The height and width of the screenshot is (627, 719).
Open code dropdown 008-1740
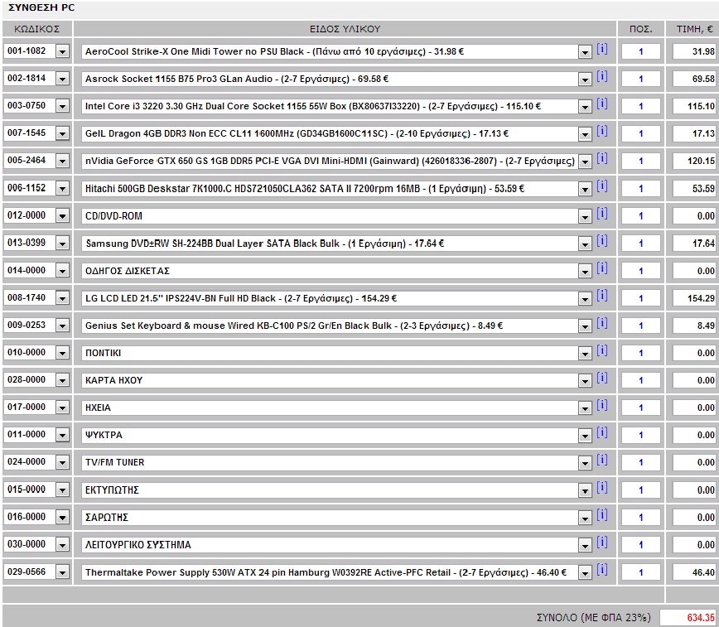[62, 298]
